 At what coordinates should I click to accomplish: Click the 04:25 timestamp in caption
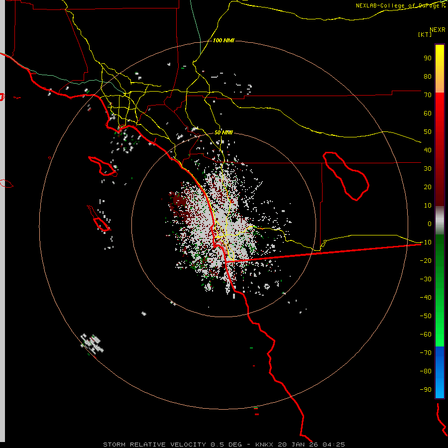335,445
